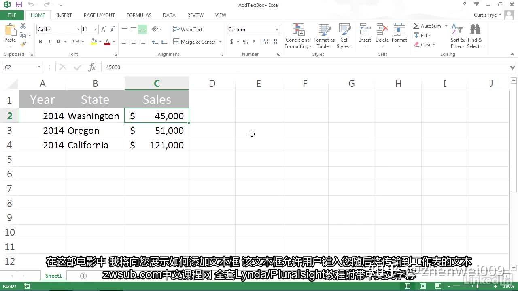Open Conditional Formatting
This screenshot has height=291, width=518.
[298, 36]
